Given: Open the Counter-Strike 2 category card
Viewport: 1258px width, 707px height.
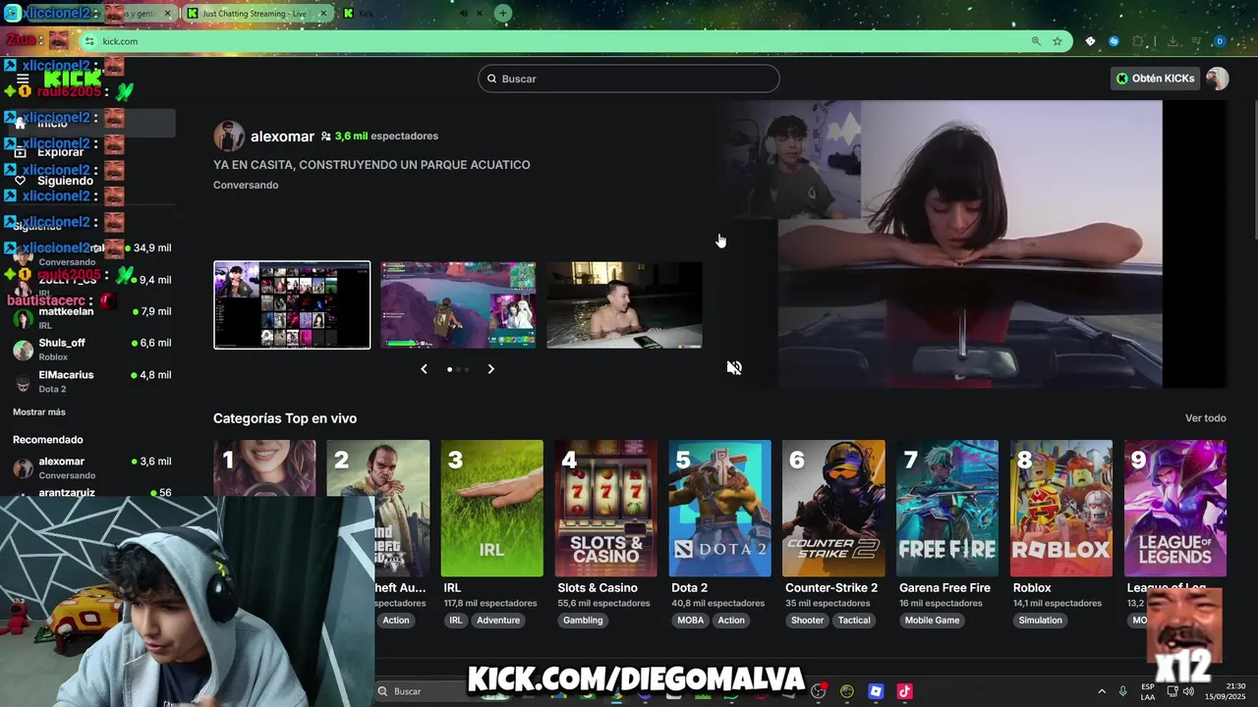Looking at the screenshot, I should click(833, 508).
